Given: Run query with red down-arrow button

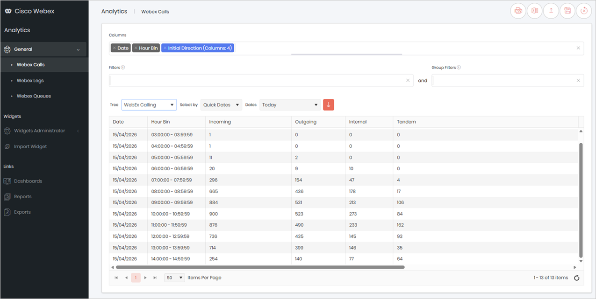Looking at the screenshot, I should (x=329, y=105).
